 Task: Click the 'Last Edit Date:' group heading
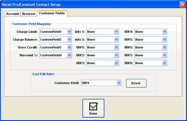[x=43, y=74]
